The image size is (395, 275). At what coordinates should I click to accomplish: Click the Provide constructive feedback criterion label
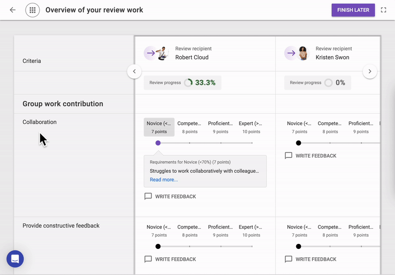click(x=61, y=226)
